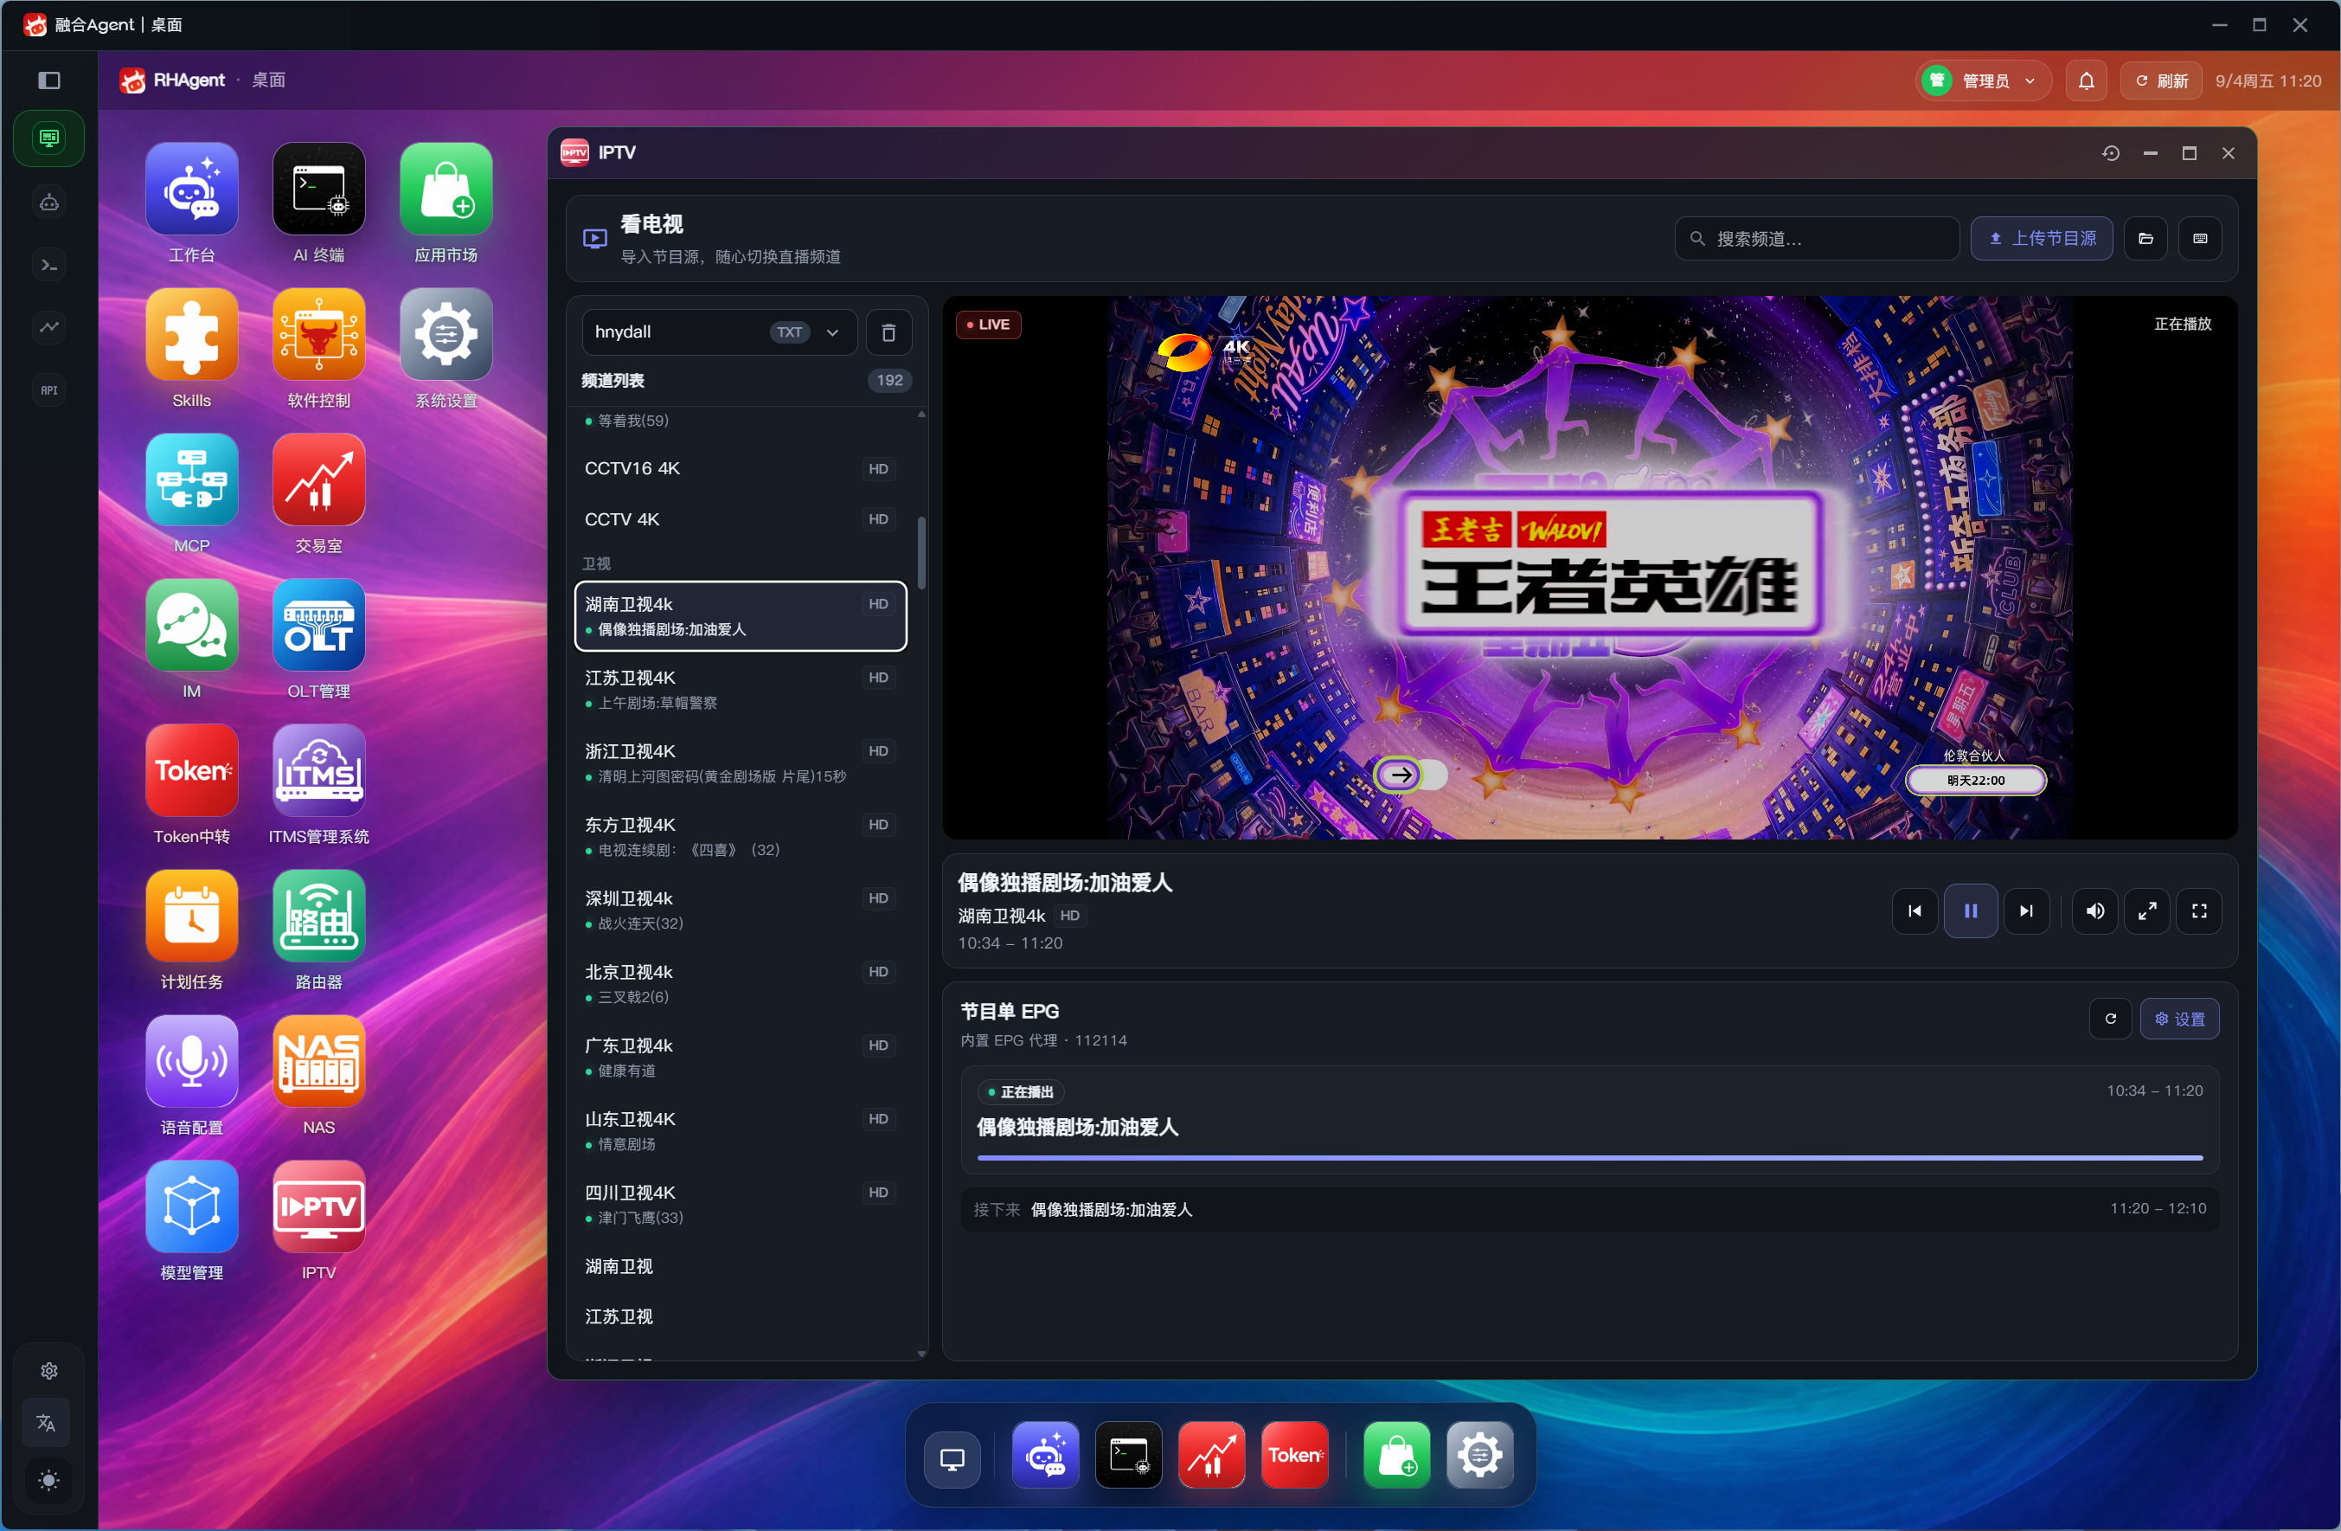Open the notification bell
Viewport: 2341px width, 1531px height.
(2087, 80)
